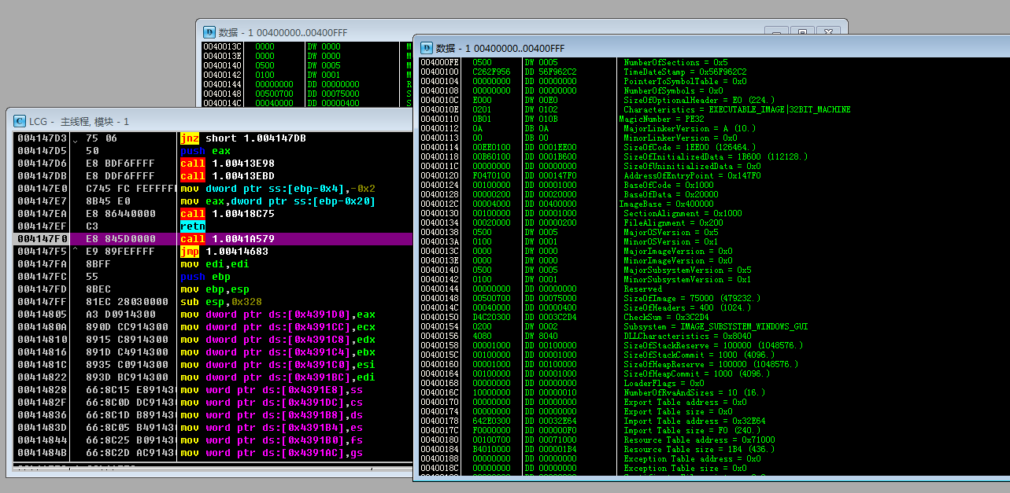Click the front dump window's D icon
Image resolution: width=1010 pixels, height=493 pixels.
(426, 48)
